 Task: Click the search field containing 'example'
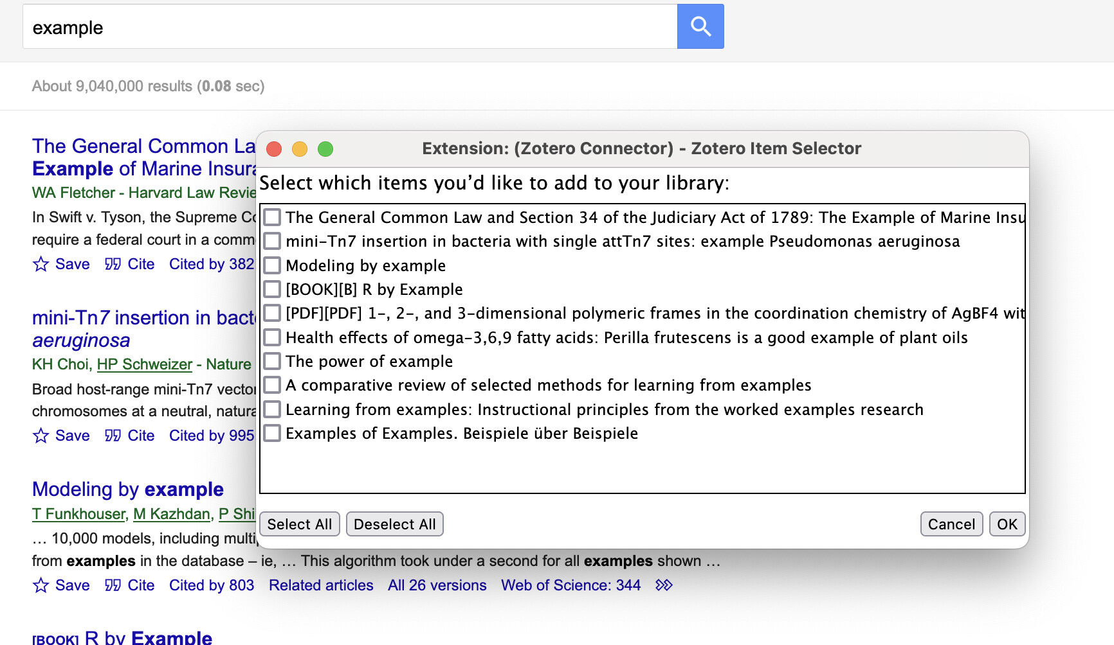pos(350,27)
